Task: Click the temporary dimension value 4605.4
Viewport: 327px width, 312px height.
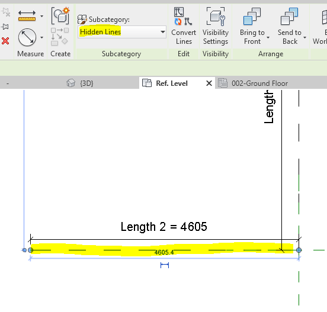Action: (x=164, y=252)
